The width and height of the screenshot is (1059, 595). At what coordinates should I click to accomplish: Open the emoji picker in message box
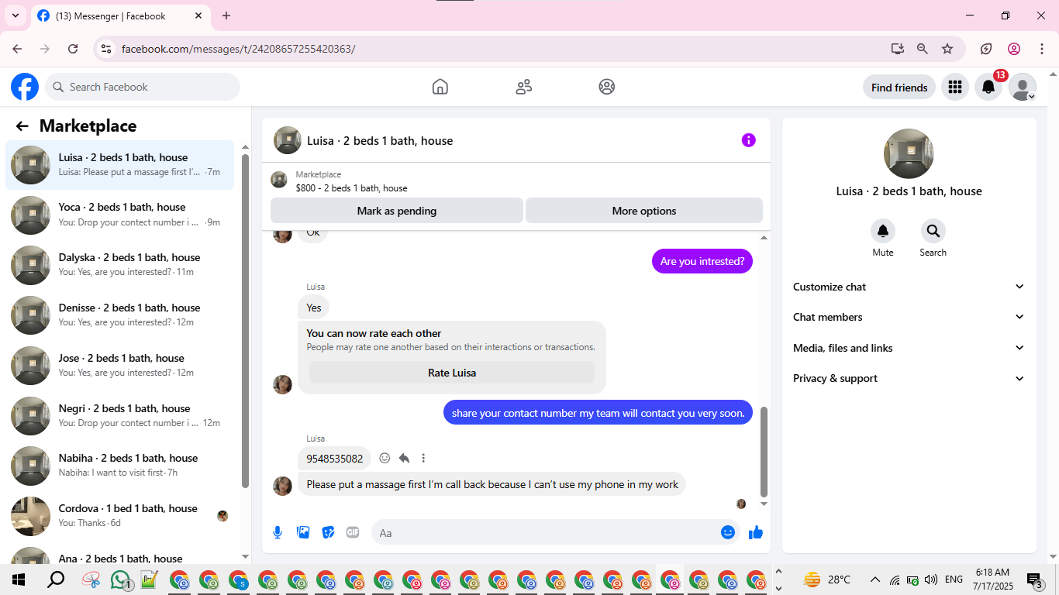coord(727,532)
